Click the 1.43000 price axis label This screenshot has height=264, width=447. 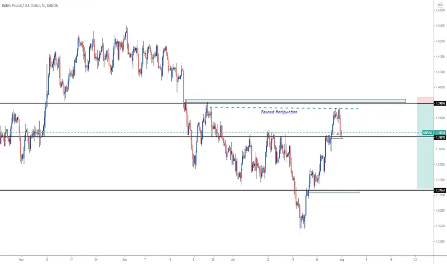440,10
